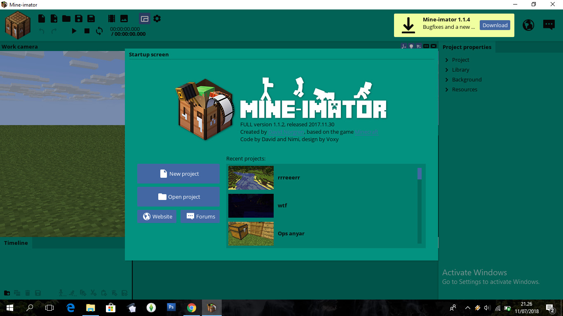Click the create folder icon in timeline toolbar
The width and height of the screenshot is (563, 316).
point(7,293)
